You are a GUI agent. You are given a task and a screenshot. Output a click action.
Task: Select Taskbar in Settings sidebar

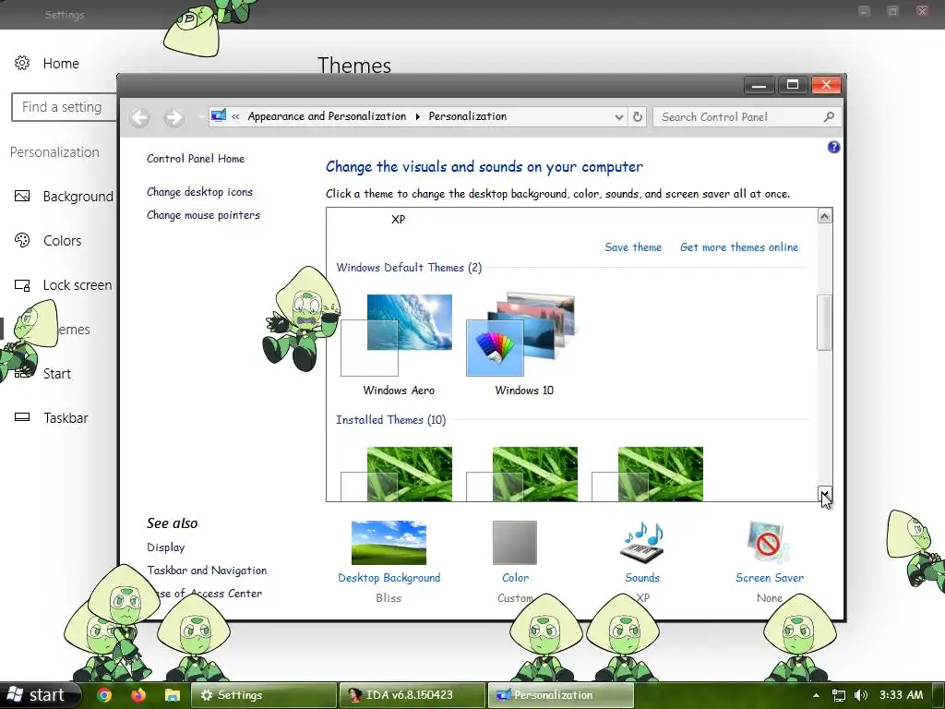[66, 418]
